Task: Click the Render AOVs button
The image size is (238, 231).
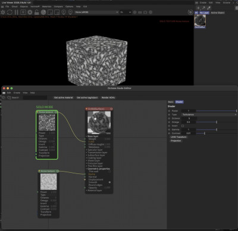Action: tap(108, 97)
